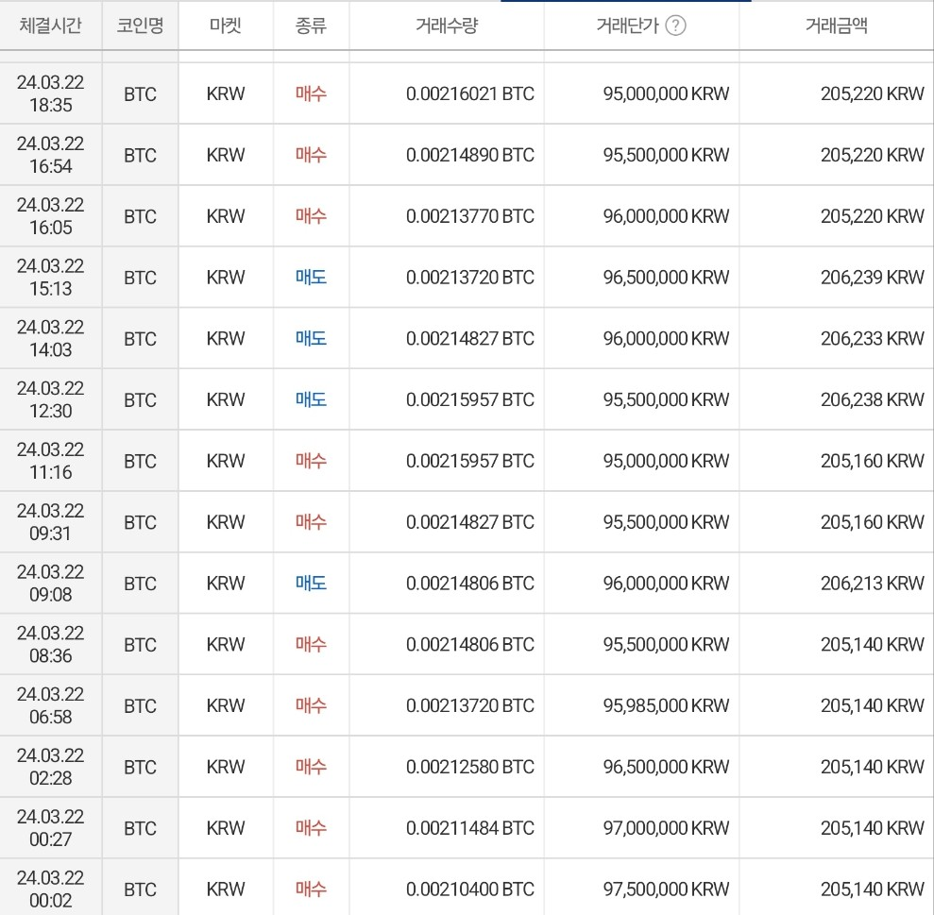This screenshot has width=934, height=915.
Task: Click the 24.03.22 16:05 timestamp cell
Action: tap(51, 216)
